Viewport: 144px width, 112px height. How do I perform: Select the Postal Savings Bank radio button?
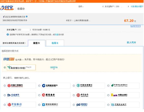point(108,86)
